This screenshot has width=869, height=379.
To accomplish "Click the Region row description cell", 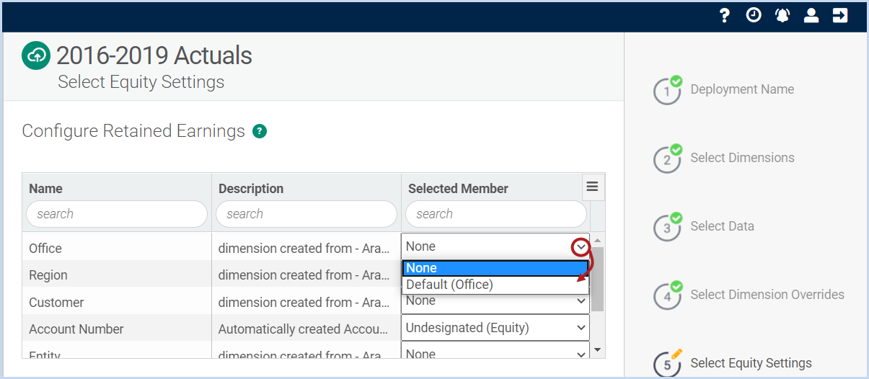I will [x=306, y=275].
